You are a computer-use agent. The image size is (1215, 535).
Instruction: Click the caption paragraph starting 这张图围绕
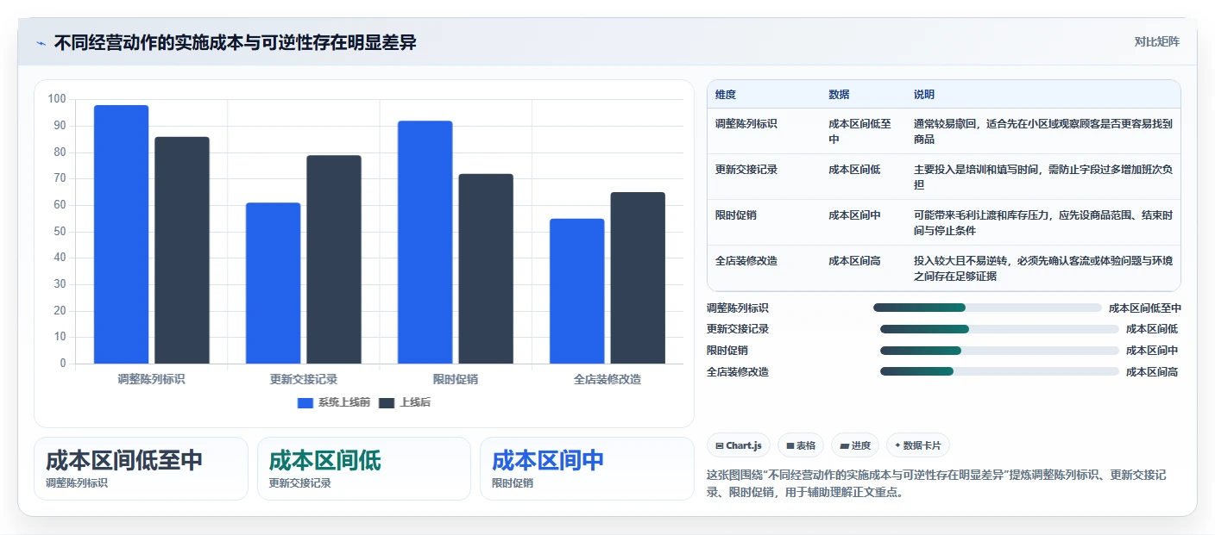[x=936, y=484]
